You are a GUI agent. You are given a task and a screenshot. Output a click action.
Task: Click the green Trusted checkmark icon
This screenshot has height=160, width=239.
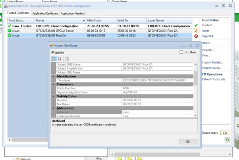(x=196, y=25)
